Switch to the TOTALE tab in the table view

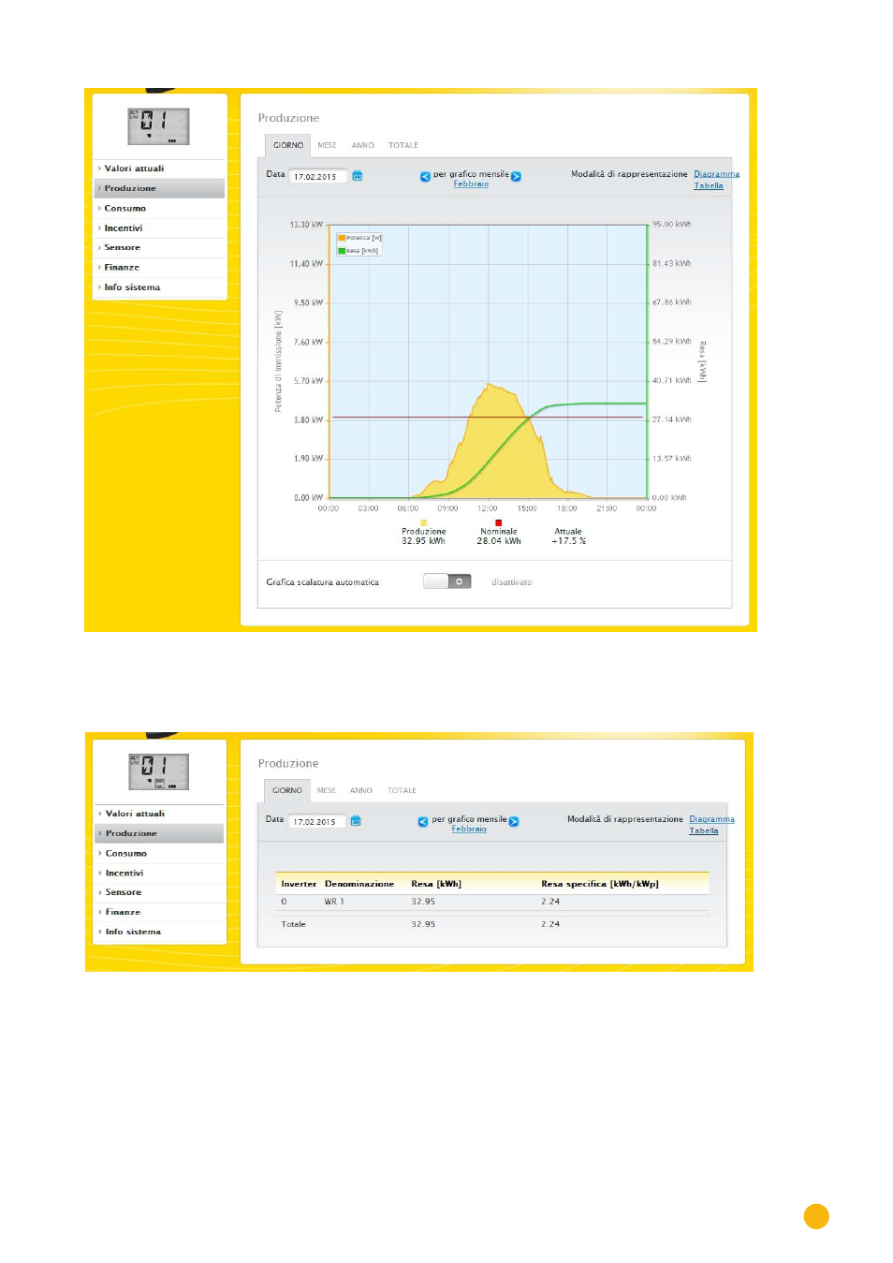click(402, 790)
